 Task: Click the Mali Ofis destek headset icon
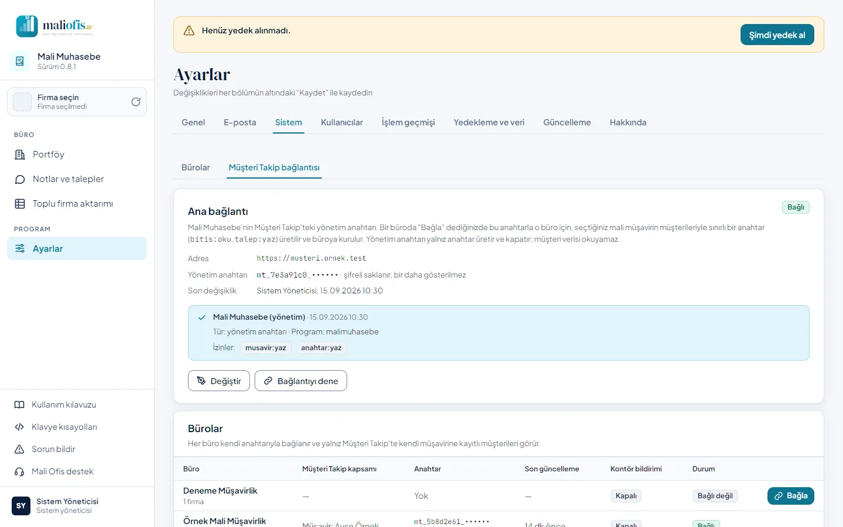click(x=19, y=471)
